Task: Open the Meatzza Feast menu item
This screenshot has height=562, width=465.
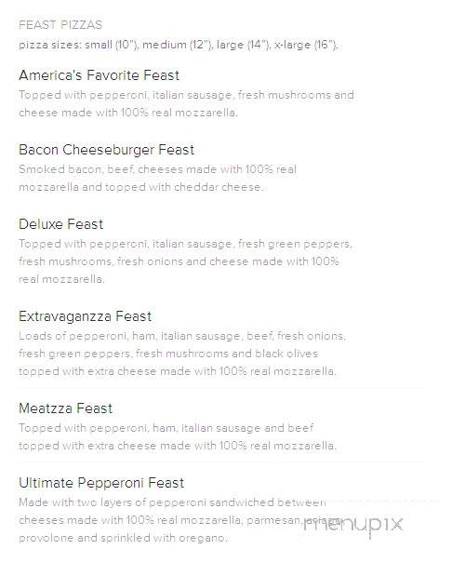Action: (65, 408)
